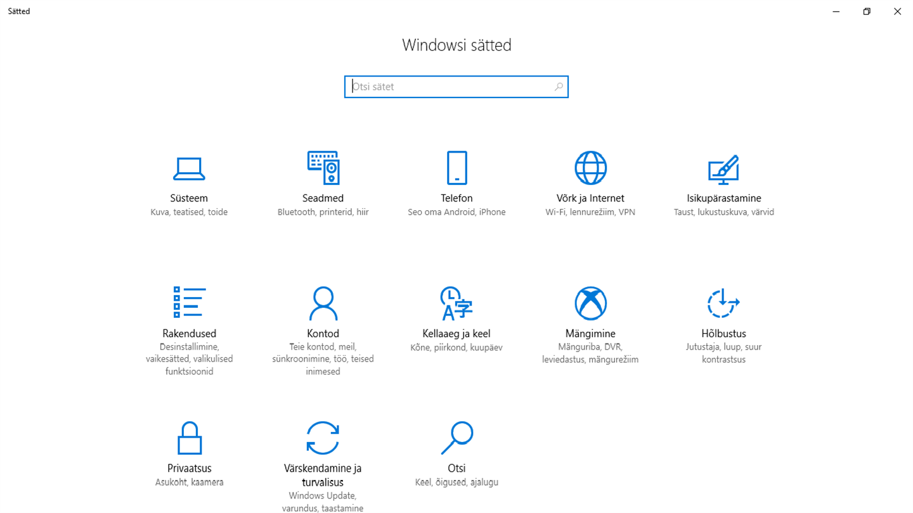Click the Windowsi sätted heading
The width and height of the screenshot is (913, 513).
(456, 45)
